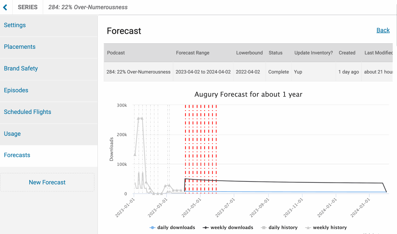Viewport: 397px width, 234px height.
Task: Open the Brand Safety section
Action: point(21,68)
